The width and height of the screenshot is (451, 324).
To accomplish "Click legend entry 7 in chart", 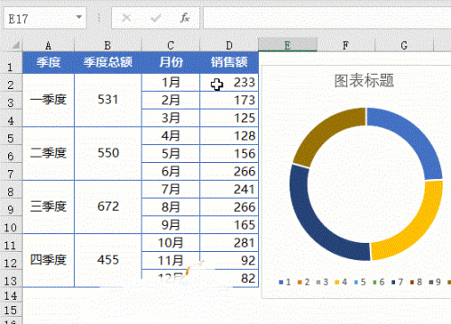I will (x=397, y=282).
